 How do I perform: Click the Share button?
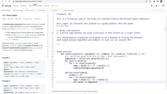[x=38, y=19]
